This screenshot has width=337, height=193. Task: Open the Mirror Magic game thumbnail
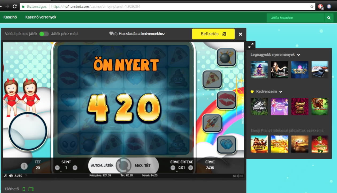(x=300, y=70)
